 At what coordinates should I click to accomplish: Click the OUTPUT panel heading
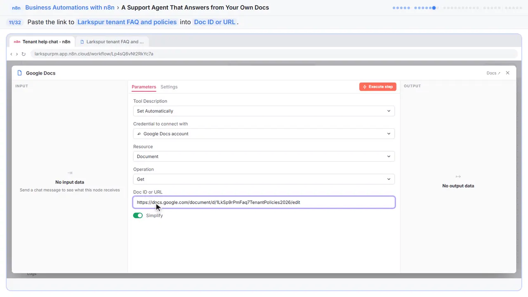(412, 86)
